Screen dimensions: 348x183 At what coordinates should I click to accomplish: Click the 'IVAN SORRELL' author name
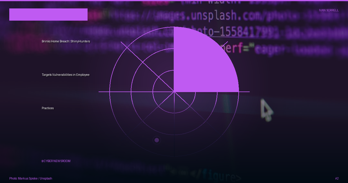coord(329,10)
